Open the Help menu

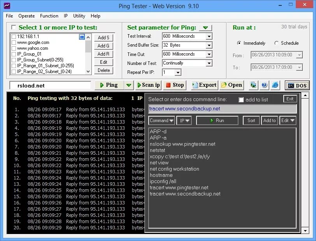coord(95,16)
